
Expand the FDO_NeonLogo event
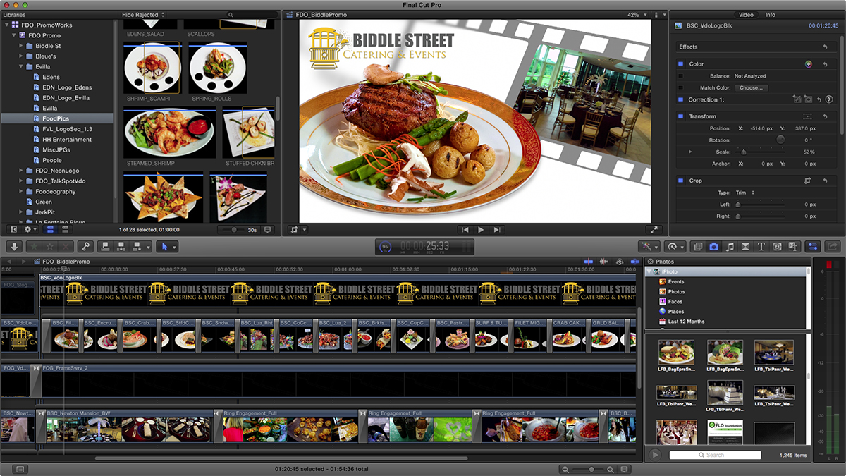click(x=21, y=171)
